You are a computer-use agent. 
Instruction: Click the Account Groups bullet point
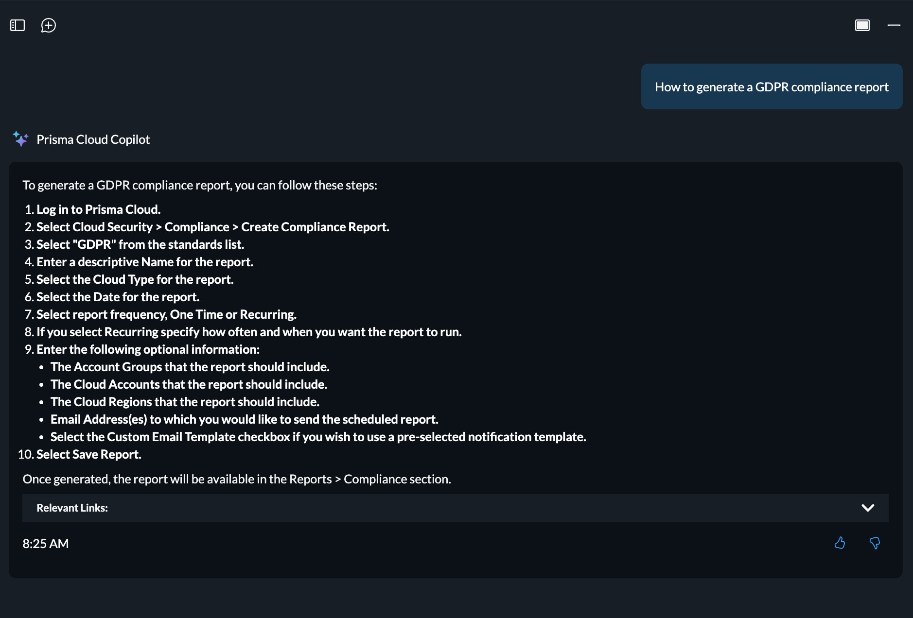tap(190, 367)
